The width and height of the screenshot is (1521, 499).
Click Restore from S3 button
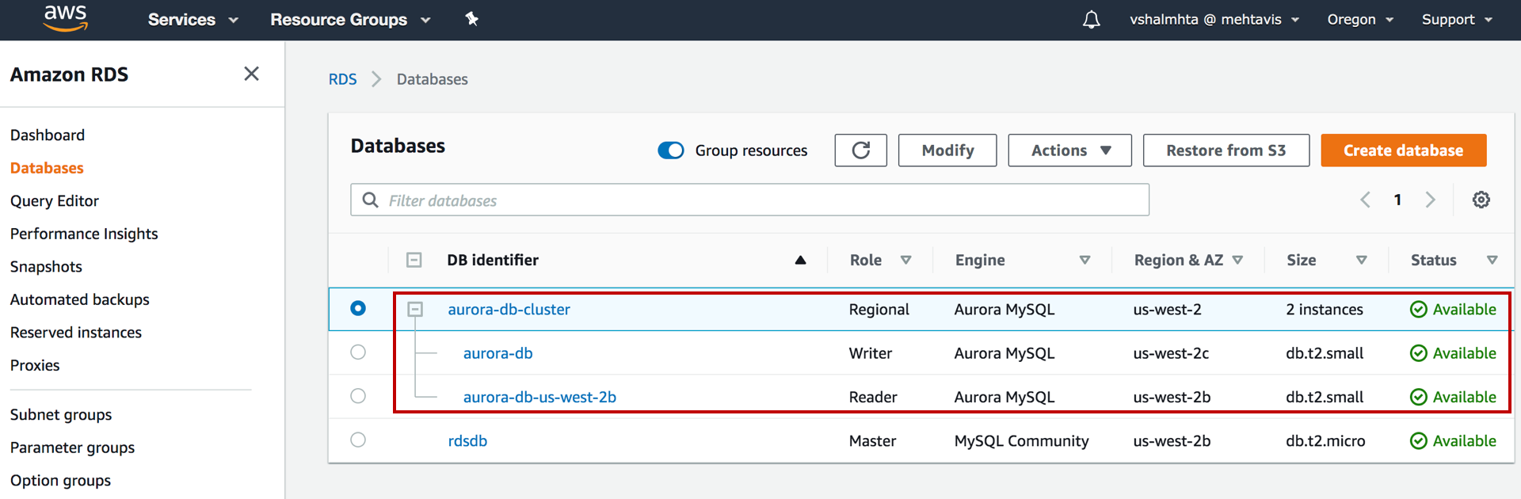(1226, 150)
